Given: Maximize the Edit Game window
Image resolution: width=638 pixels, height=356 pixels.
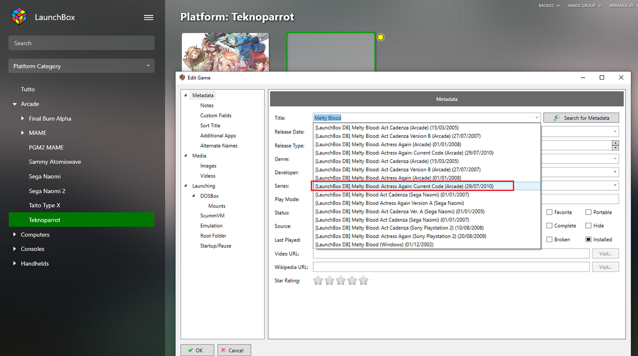Looking at the screenshot, I should point(602,78).
